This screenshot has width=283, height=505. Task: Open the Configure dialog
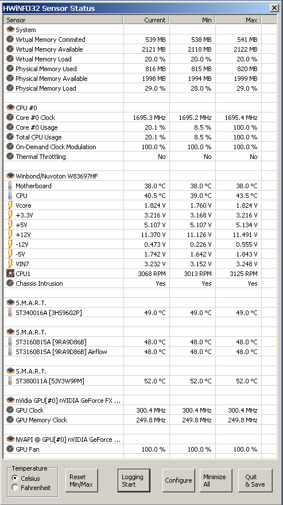(179, 480)
